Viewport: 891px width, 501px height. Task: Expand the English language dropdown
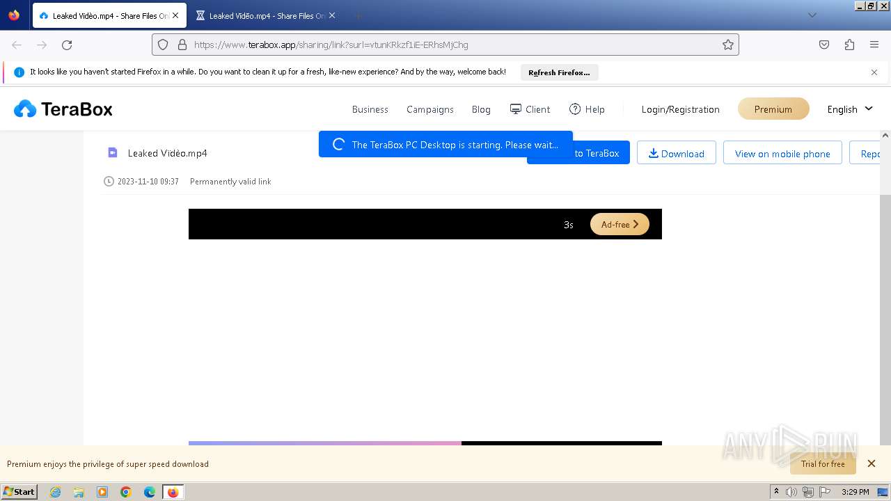point(850,109)
